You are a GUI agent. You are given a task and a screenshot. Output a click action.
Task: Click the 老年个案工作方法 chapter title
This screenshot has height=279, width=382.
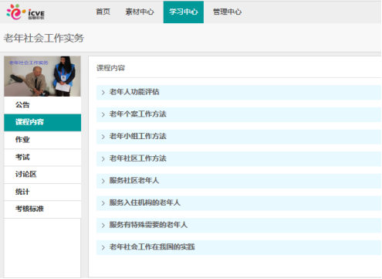(x=138, y=114)
